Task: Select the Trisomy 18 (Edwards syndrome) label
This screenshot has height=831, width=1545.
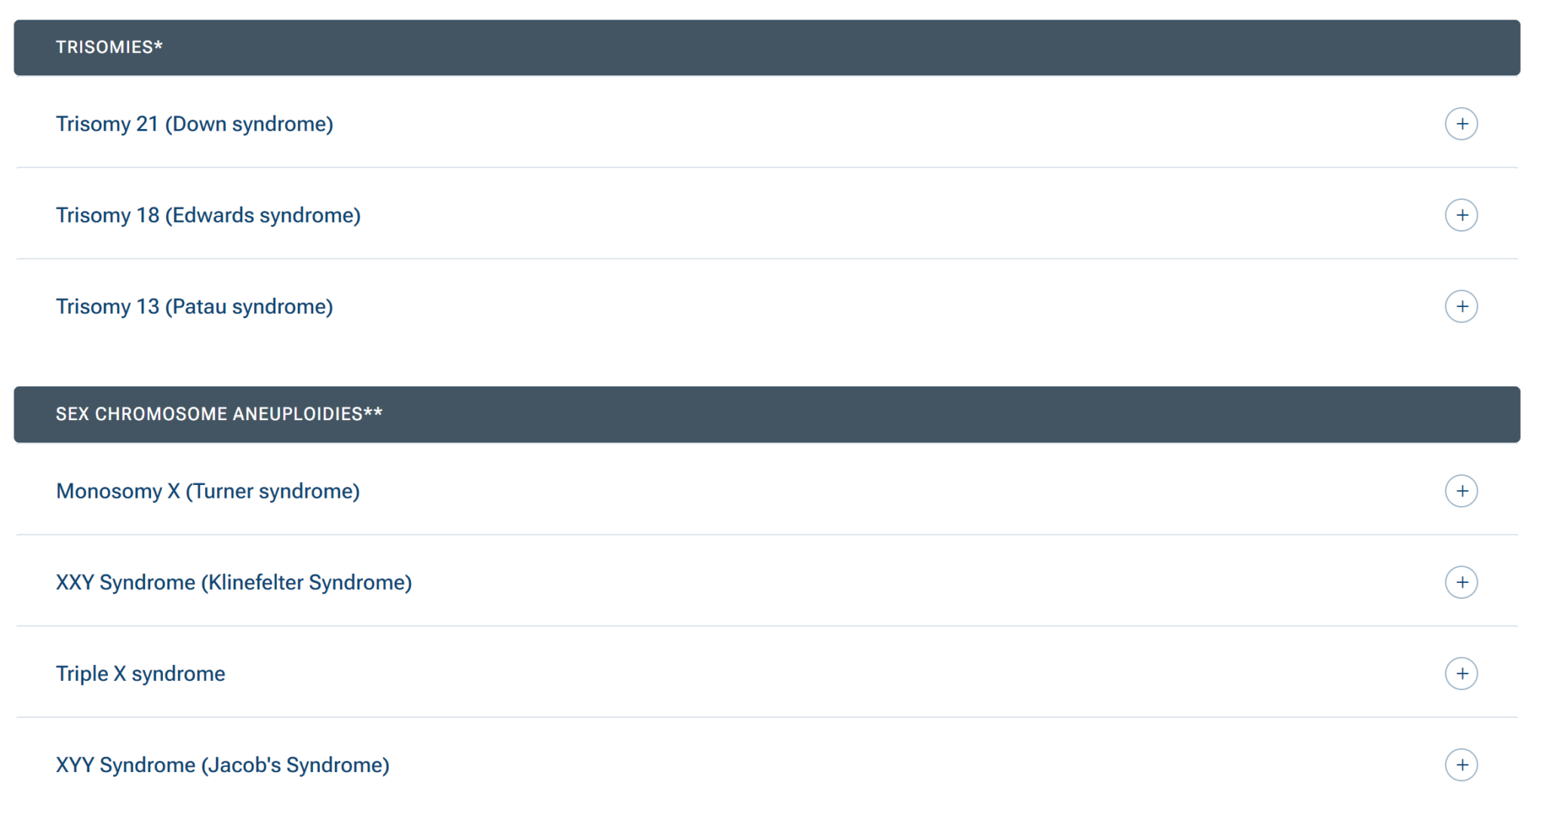Action: [207, 215]
